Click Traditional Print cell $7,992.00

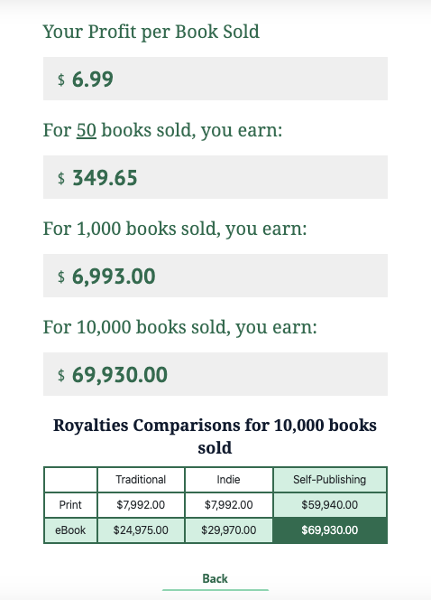pyautogui.click(x=141, y=505)
